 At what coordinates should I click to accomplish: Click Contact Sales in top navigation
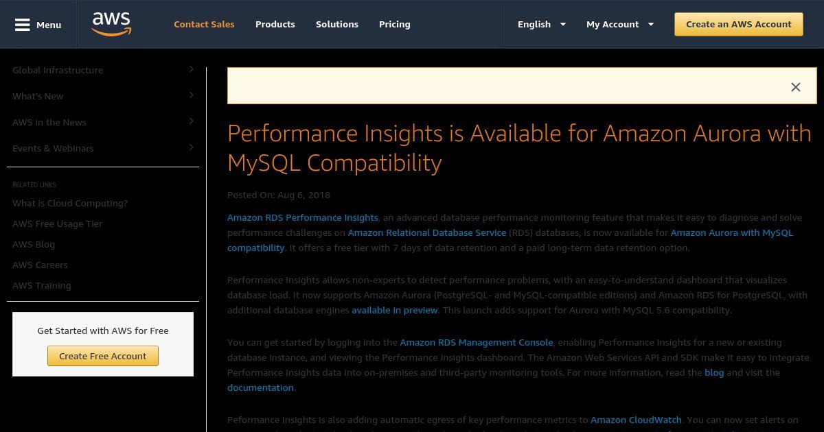click(x=204, y=24)
